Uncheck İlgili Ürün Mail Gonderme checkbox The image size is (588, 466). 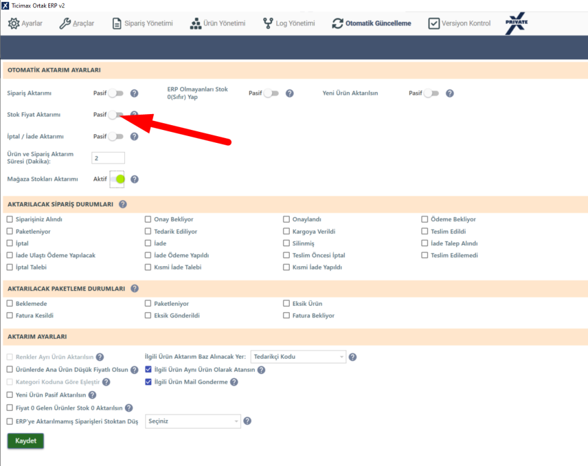pos(148,382)
